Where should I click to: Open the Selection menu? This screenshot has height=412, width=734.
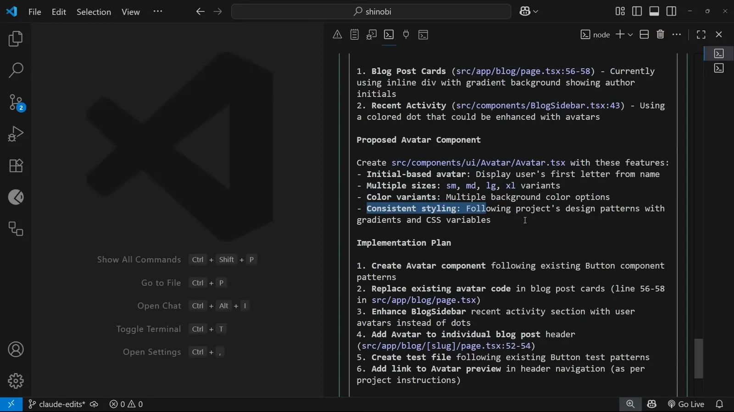coord(94,12)
